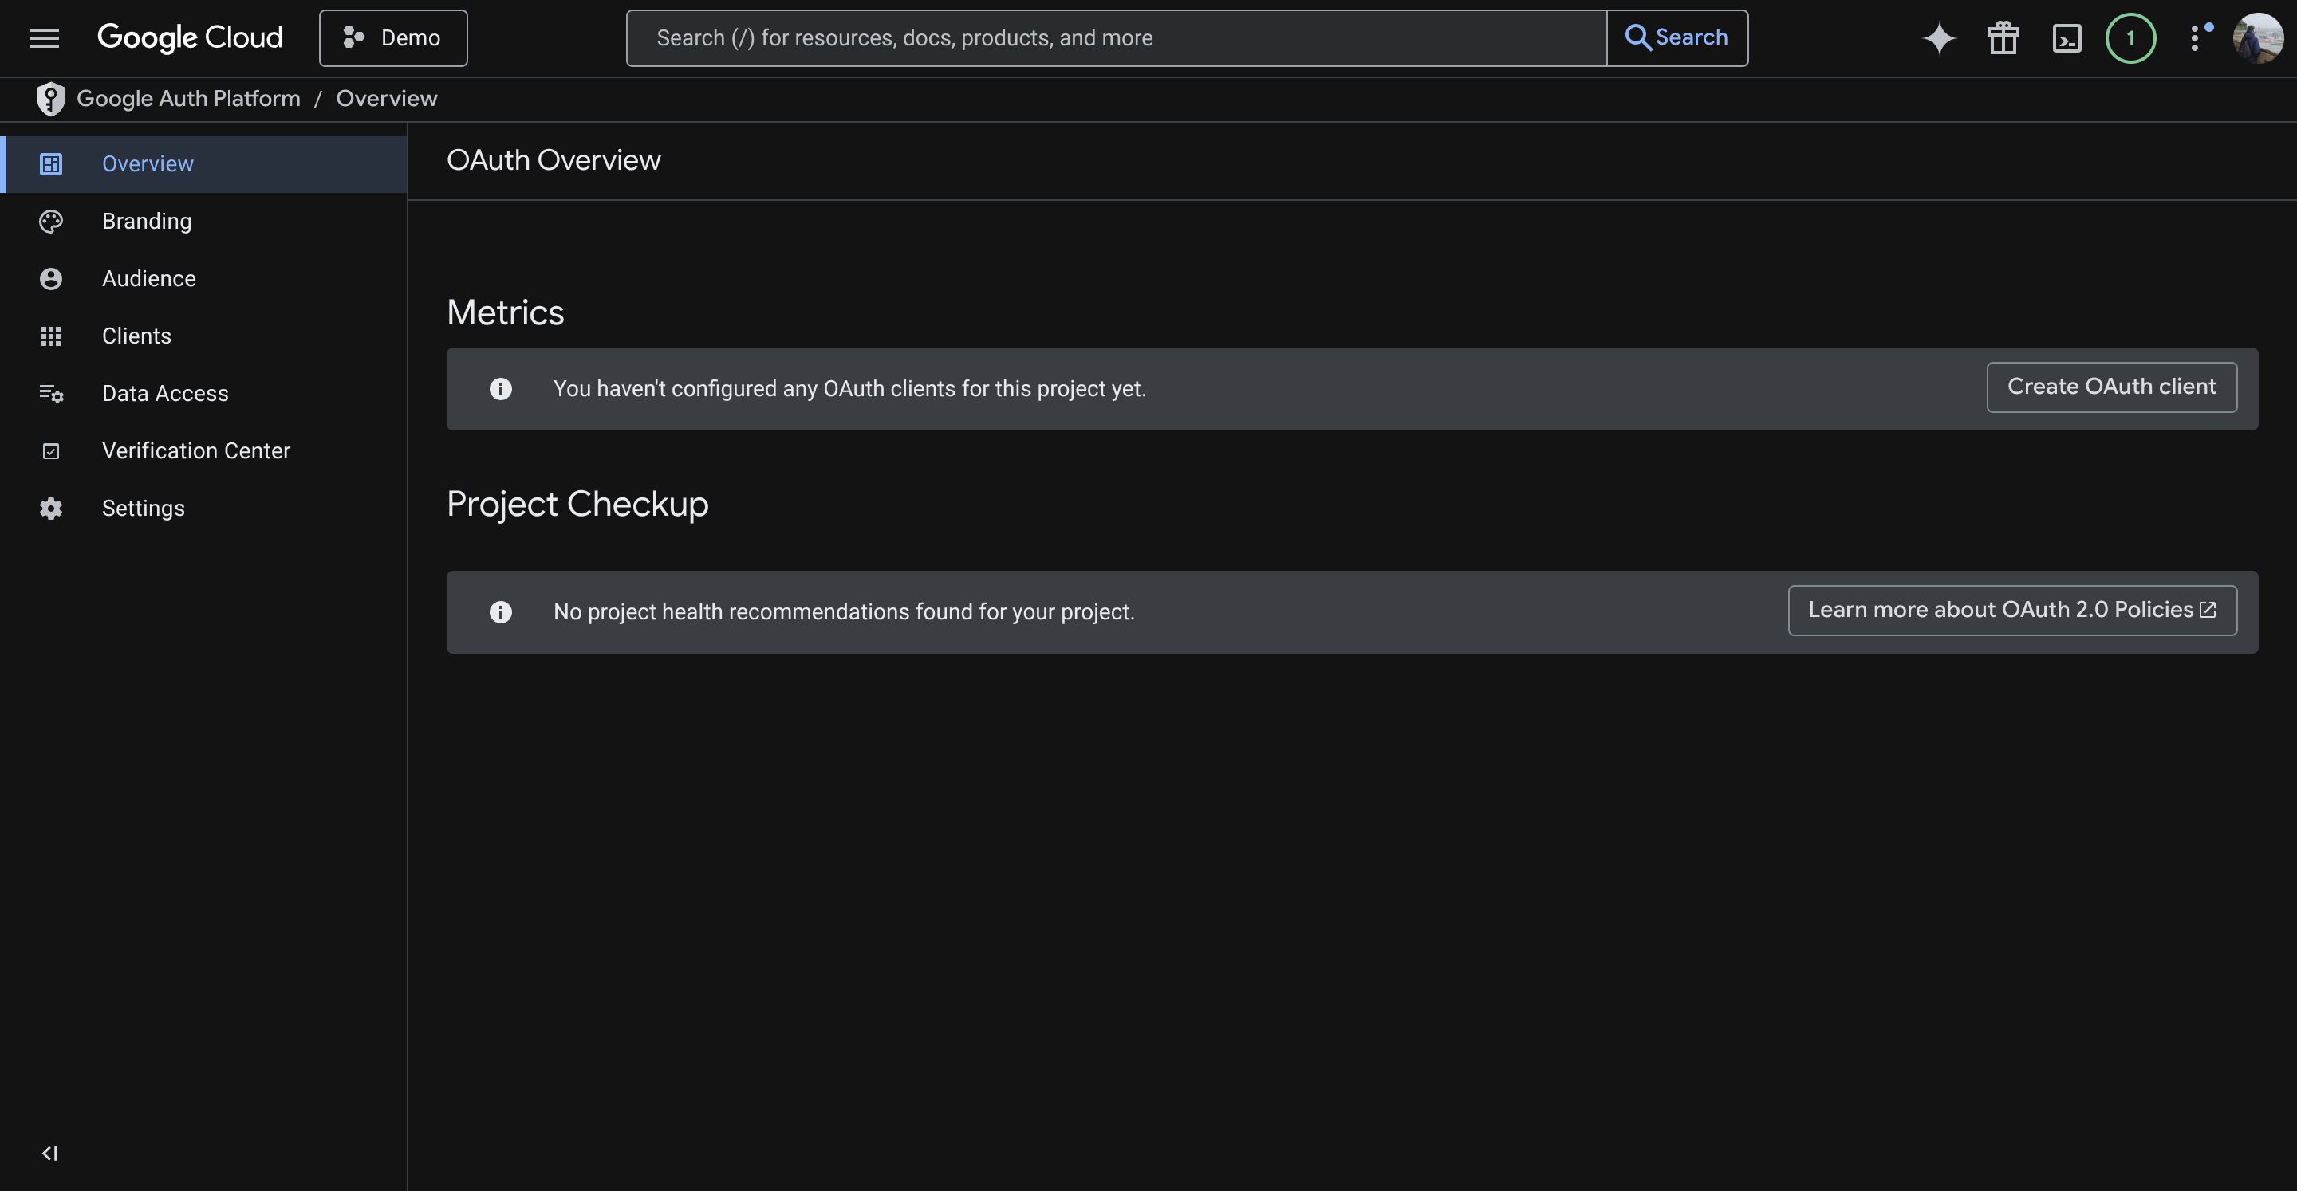Open the navigation hamburger menu
This screenshot has width=2297, height=1191.
[x=44, y=37]
